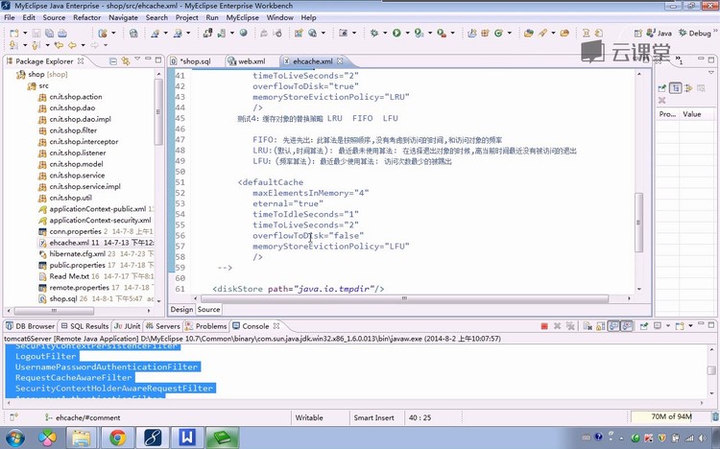720x449 pixels.
Task: Click the Back navigation yellow arrow
Action: click(x=73, y=45)
